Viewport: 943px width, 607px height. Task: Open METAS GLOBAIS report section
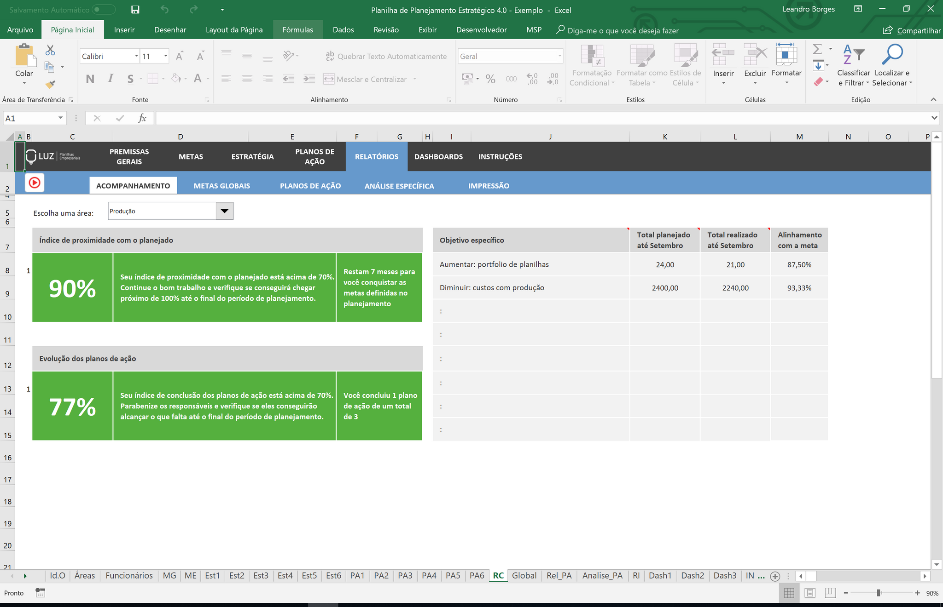pyautogui.click(x=221, y=186)
